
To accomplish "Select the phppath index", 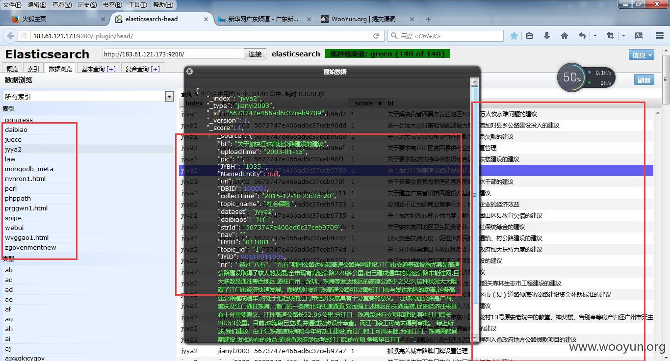I will 88,198.
